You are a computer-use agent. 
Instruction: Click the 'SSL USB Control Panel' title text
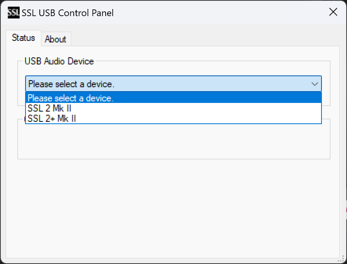68,13
